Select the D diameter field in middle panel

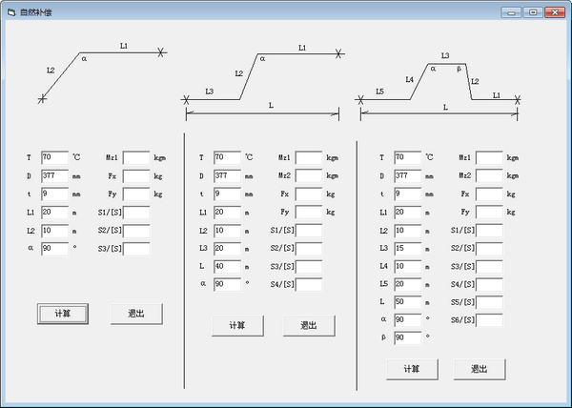click(227, 175)
